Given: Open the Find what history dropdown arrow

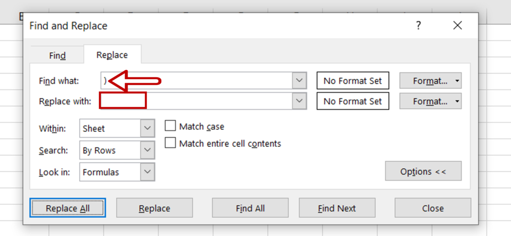Looking at the screenshot, I should pos(299,81).
